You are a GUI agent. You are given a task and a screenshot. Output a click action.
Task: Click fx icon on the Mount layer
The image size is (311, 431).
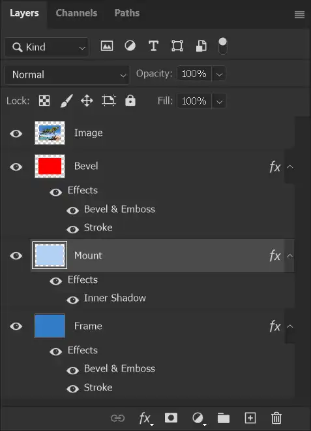(x=275, y=256)
